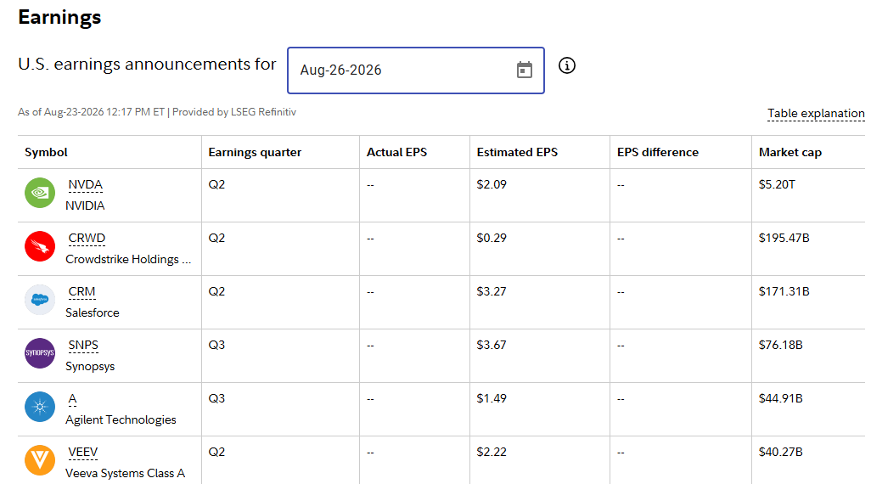Select the Synopsys company name text

(x=90, y=366)
